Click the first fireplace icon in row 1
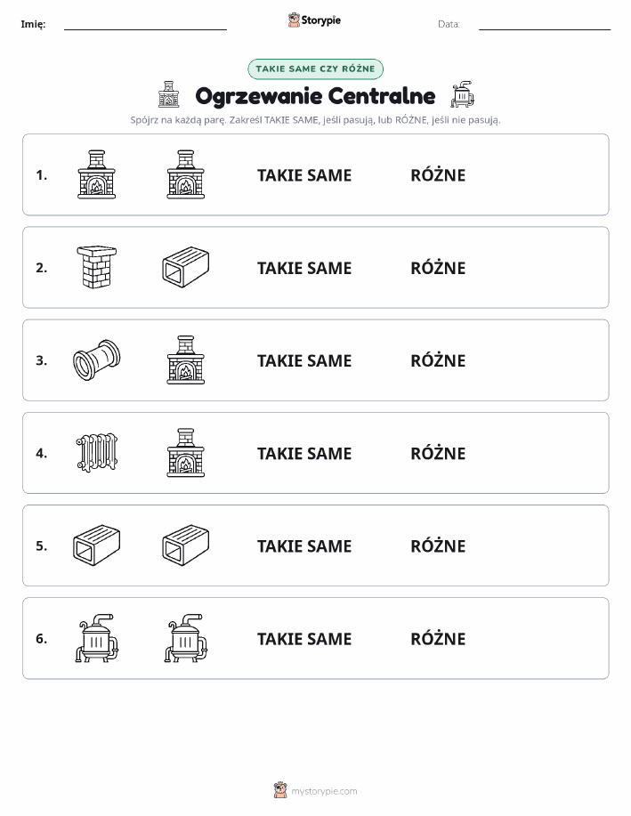The image size is (631, 816). (96, 174)
